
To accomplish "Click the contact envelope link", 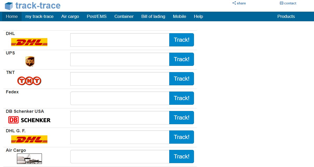I will coord(288,3).
